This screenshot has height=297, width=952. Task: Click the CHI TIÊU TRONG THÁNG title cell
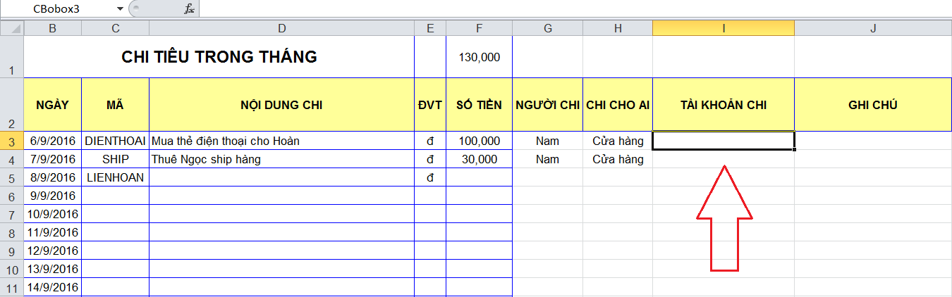219,57
